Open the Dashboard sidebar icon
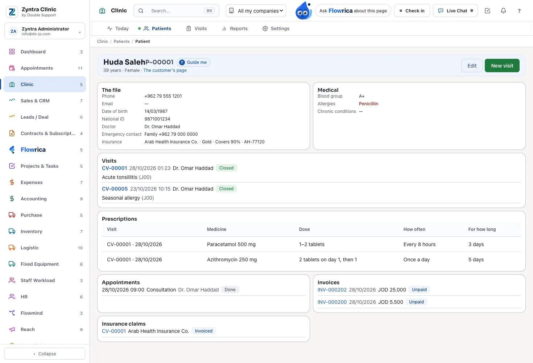This screenshot has height=363, width=533. tap(12, 52)
